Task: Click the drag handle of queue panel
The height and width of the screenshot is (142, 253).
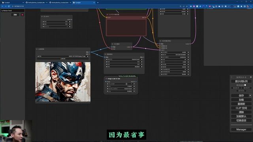Action: 232,77
